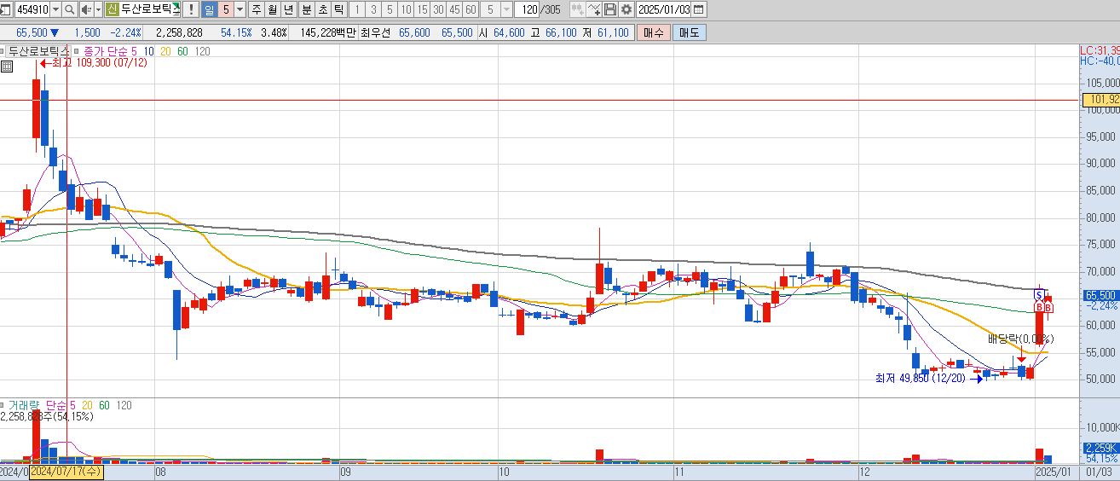The height and width of the screenshot is (481, 1120).
Task: Select interval preset 10
Action: [x=406, y=10]
